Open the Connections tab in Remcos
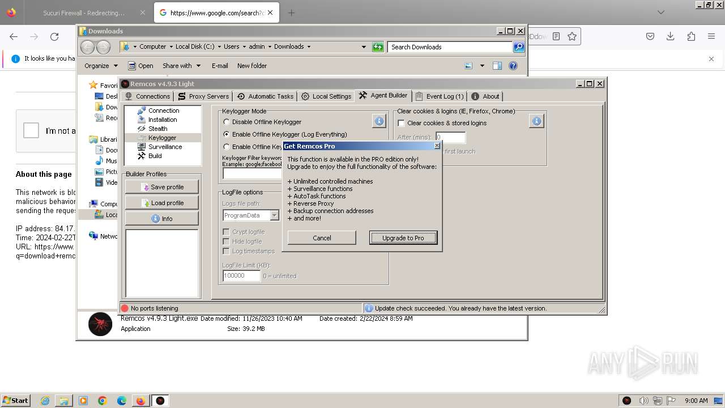The width and height of the screenshot is (725, 408). (x=147, y=96)
